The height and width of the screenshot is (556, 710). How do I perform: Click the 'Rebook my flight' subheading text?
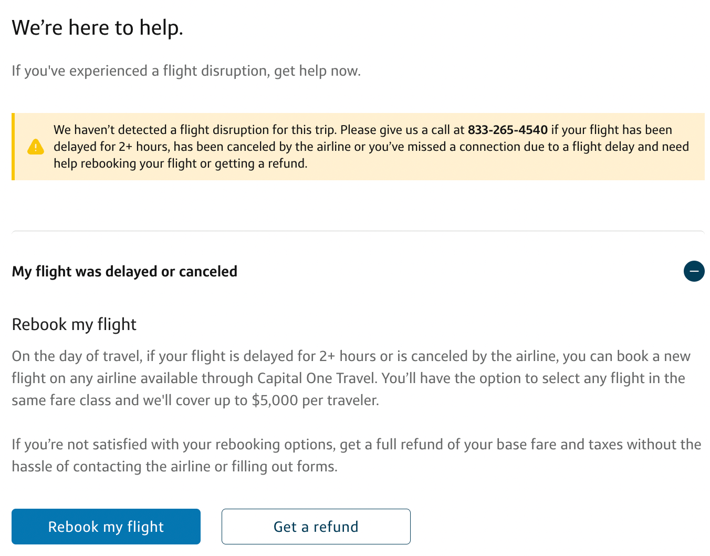pos(74,324)
